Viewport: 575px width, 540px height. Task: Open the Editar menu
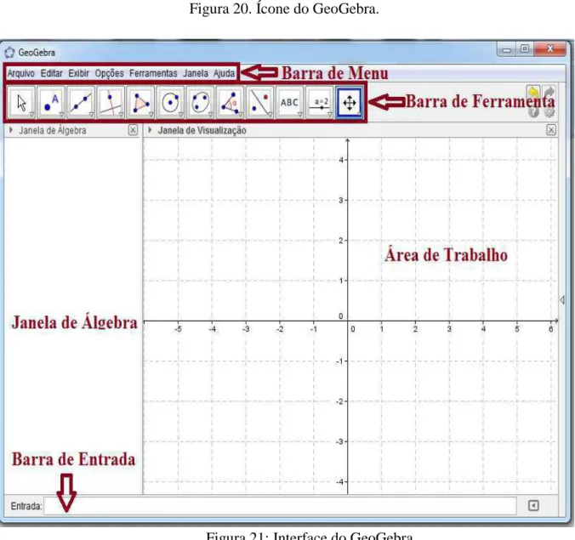coord(52,73)
